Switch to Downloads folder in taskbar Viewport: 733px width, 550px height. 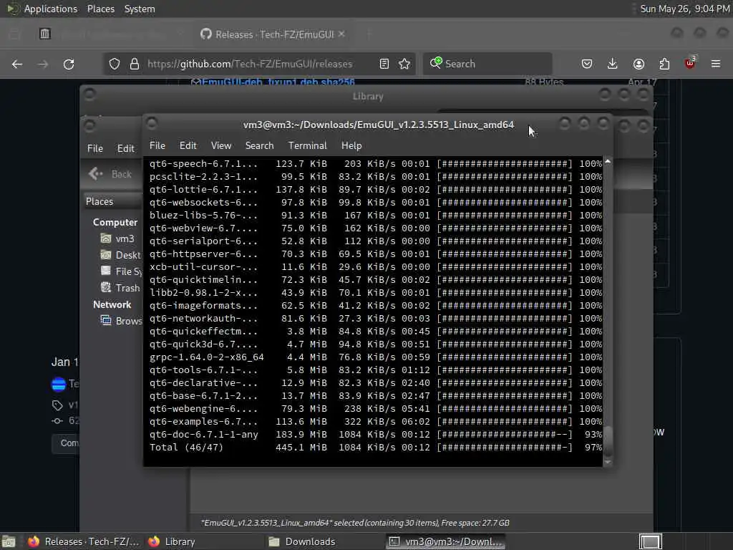(x=302, y=541)
